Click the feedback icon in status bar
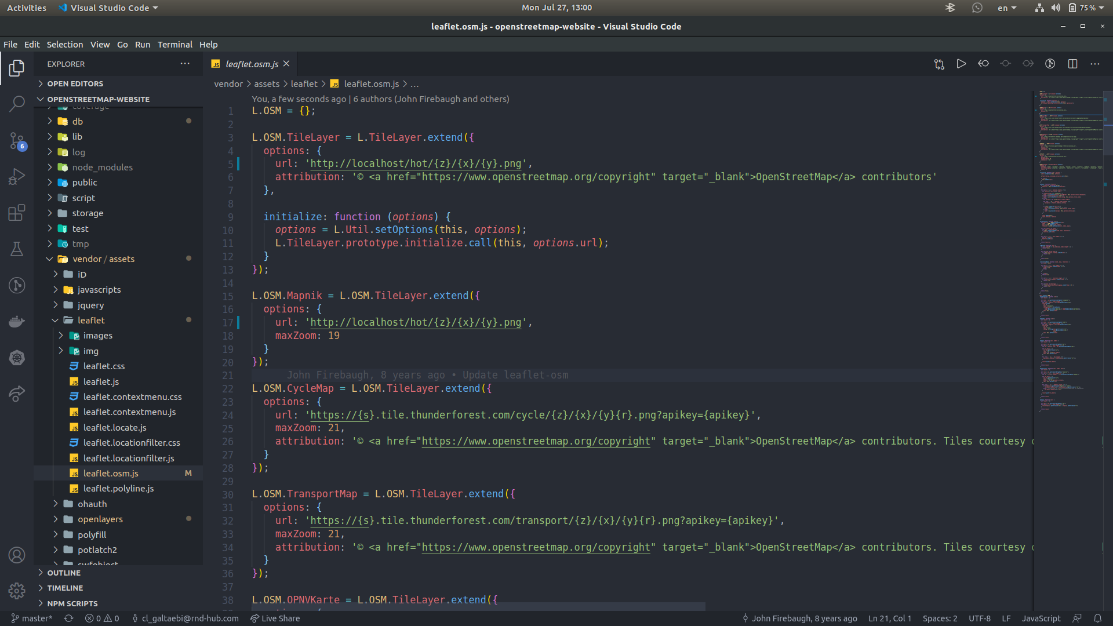The width and height of the screenshot is (1113, 626). click(1077, 618)
